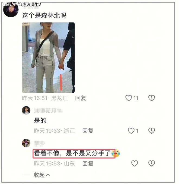Screen dimensions: 179x184
Task: Select the highlighted text 是不是又分手了
Action: (88, 153)
